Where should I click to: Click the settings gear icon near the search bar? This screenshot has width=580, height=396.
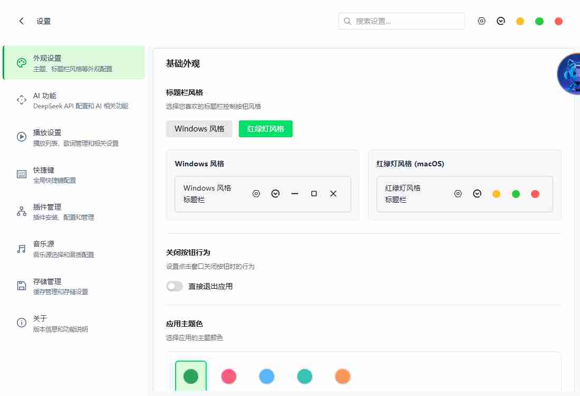point(481,21)
